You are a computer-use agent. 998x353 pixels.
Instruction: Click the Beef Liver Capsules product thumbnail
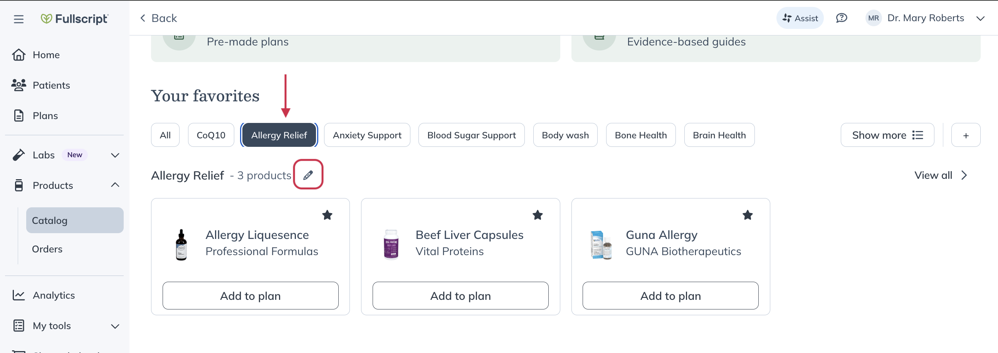point(390,244)
